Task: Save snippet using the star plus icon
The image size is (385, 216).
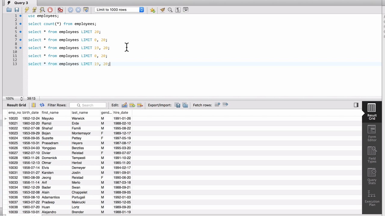Action: [x=152, y=10]
